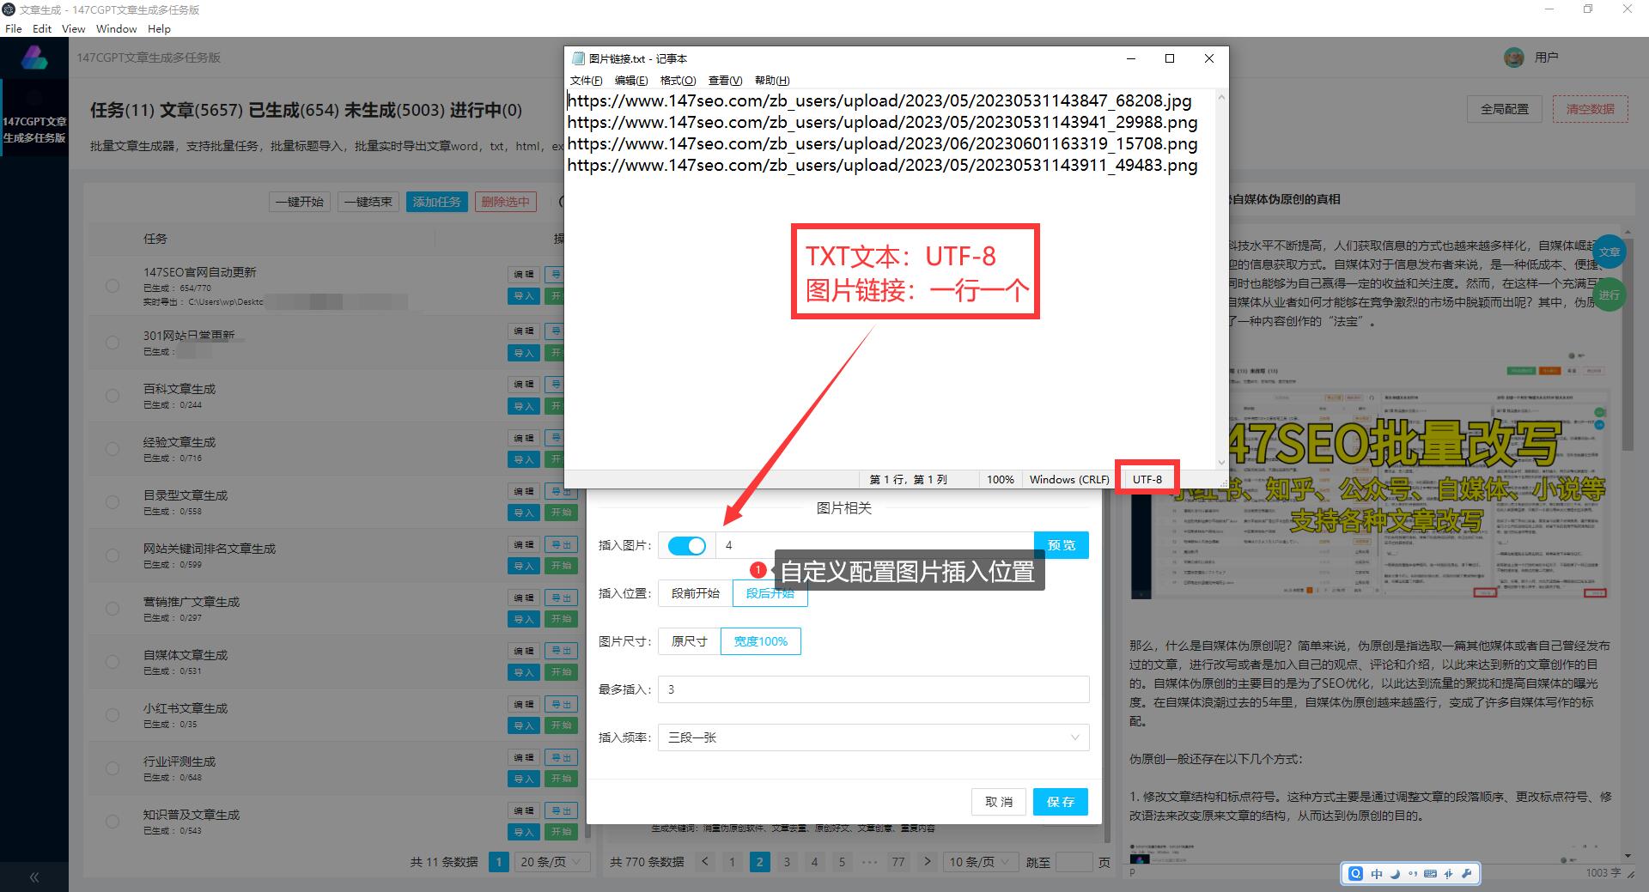Image resolution: width=1649 pixels, height=892 pixels.
Task: Choose 段前开始 insert position
Action: coord(696,593)
